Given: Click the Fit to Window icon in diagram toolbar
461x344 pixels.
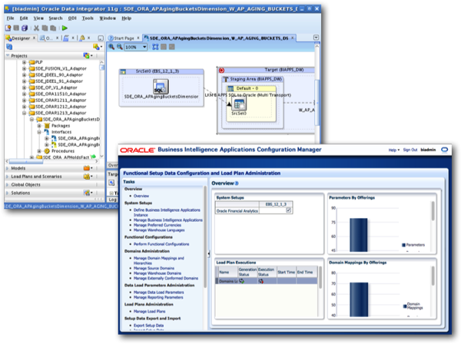Looking at the screenshot, I should [x=155, y=47].
